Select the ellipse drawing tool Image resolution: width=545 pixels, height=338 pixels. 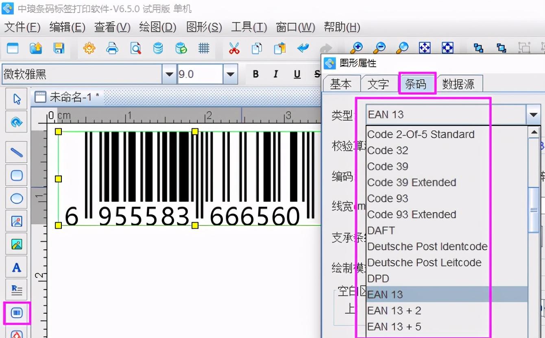point(16,198)
